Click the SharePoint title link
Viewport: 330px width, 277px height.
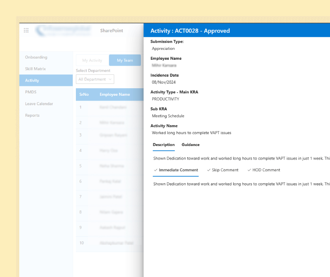(111, 30)
